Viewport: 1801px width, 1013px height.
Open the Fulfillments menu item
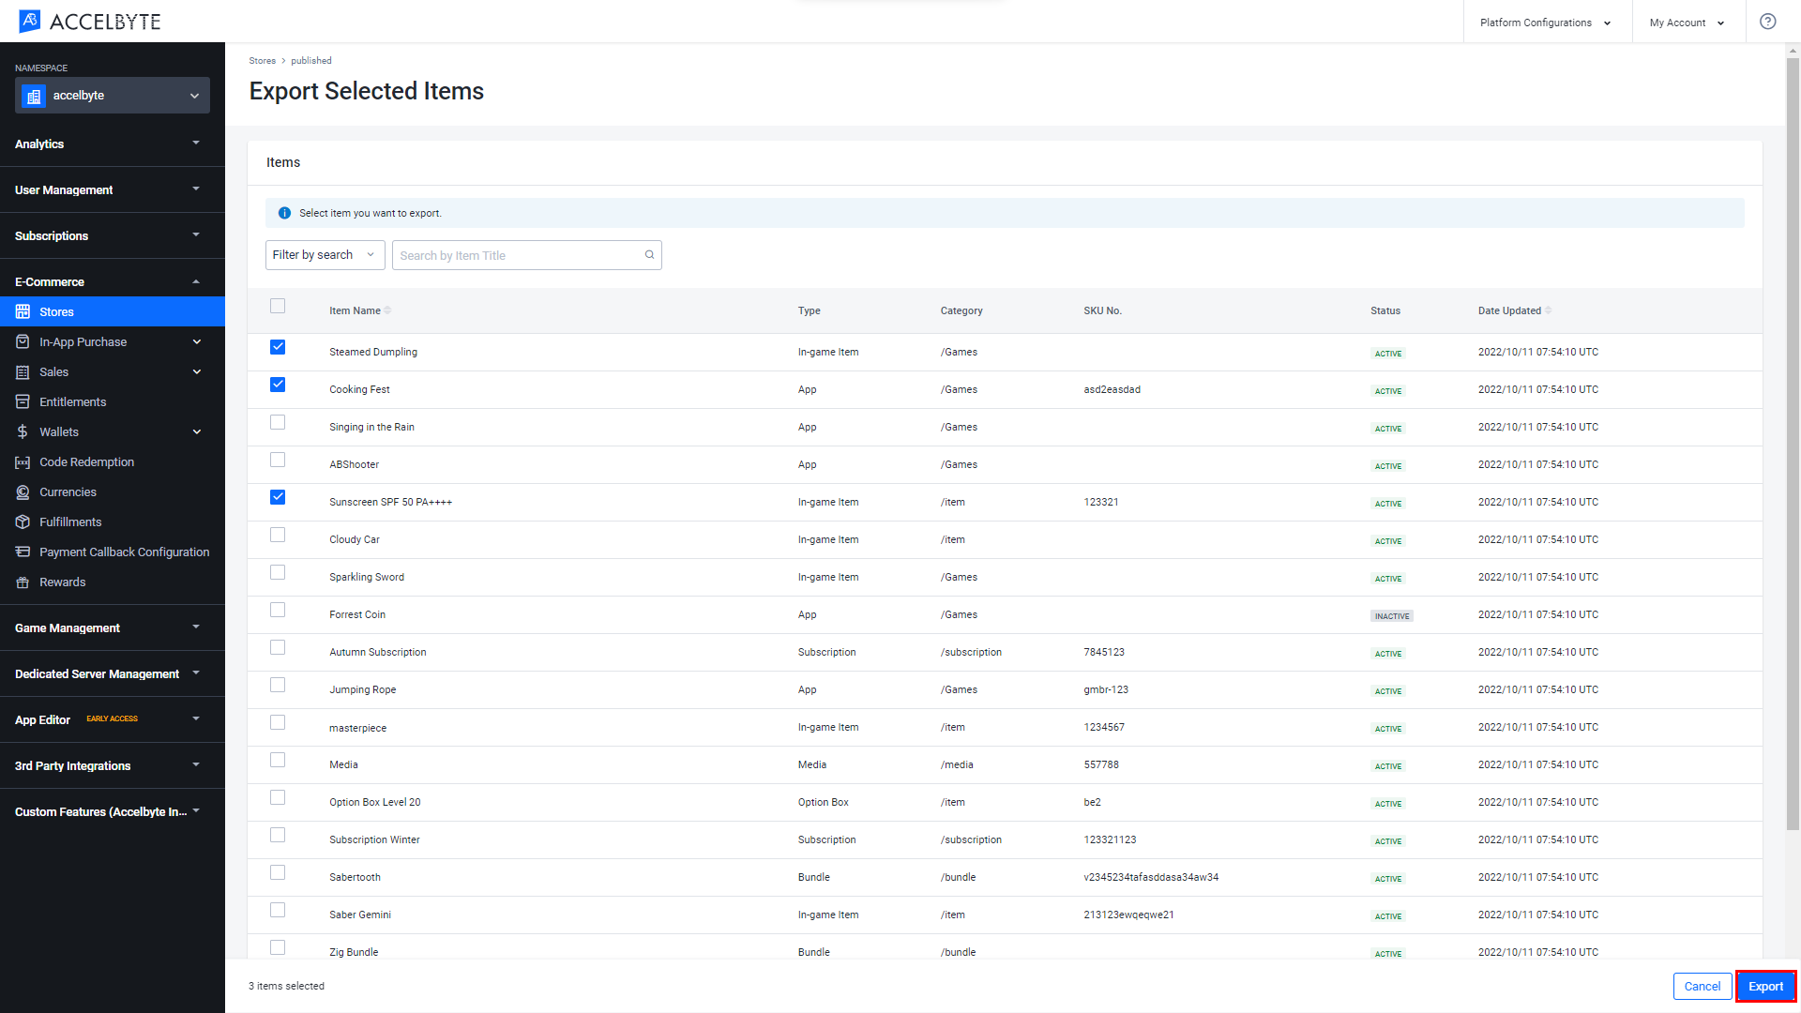(x=113, y=522)
